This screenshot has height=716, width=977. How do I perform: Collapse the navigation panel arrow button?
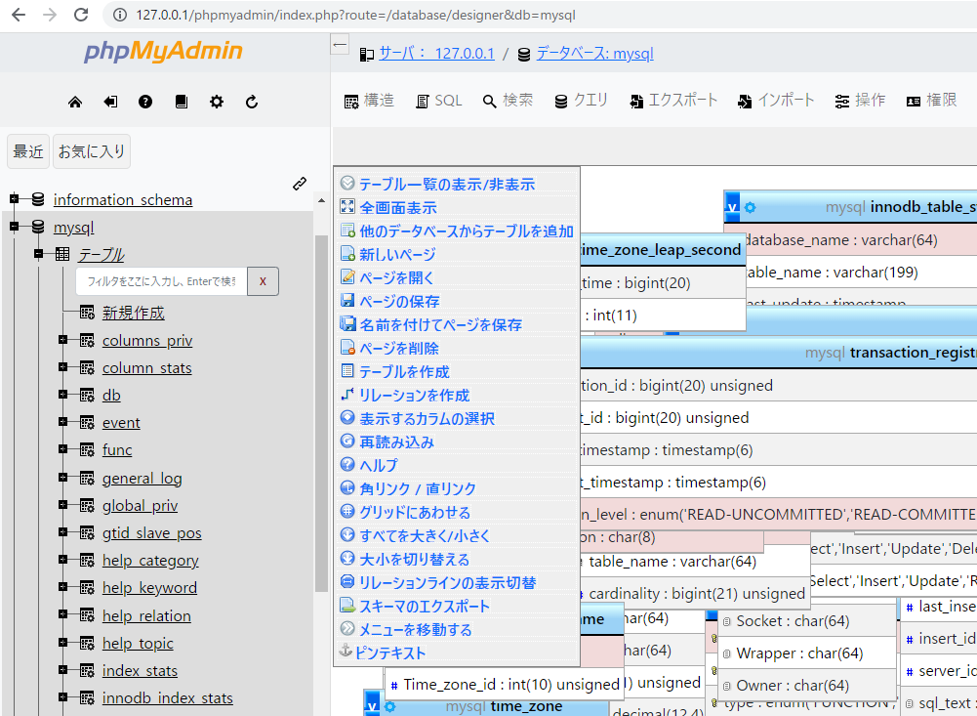[340, 44]
